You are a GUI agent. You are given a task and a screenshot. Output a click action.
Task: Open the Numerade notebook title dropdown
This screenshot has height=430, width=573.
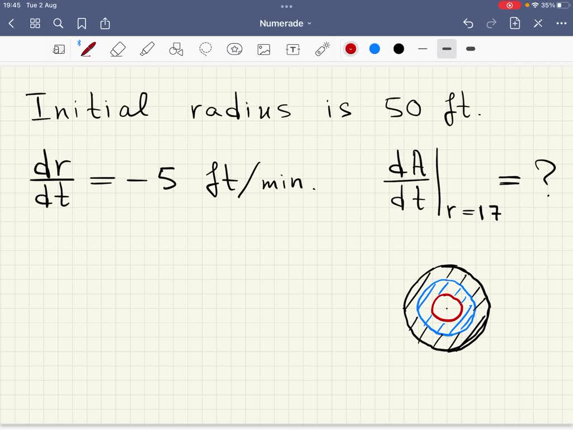[x=309, y=23]
